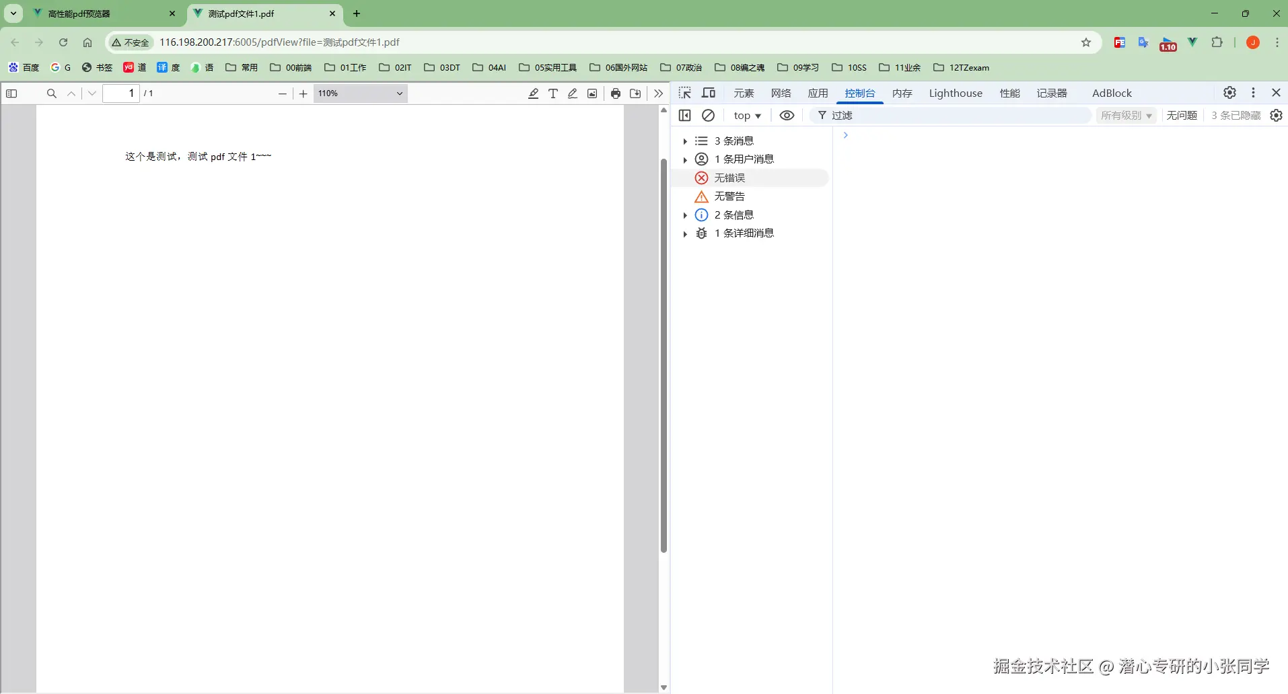The image size is (1288, 694).
Task: Toggle the console sidebar panel
Action: tap(685, 116)
